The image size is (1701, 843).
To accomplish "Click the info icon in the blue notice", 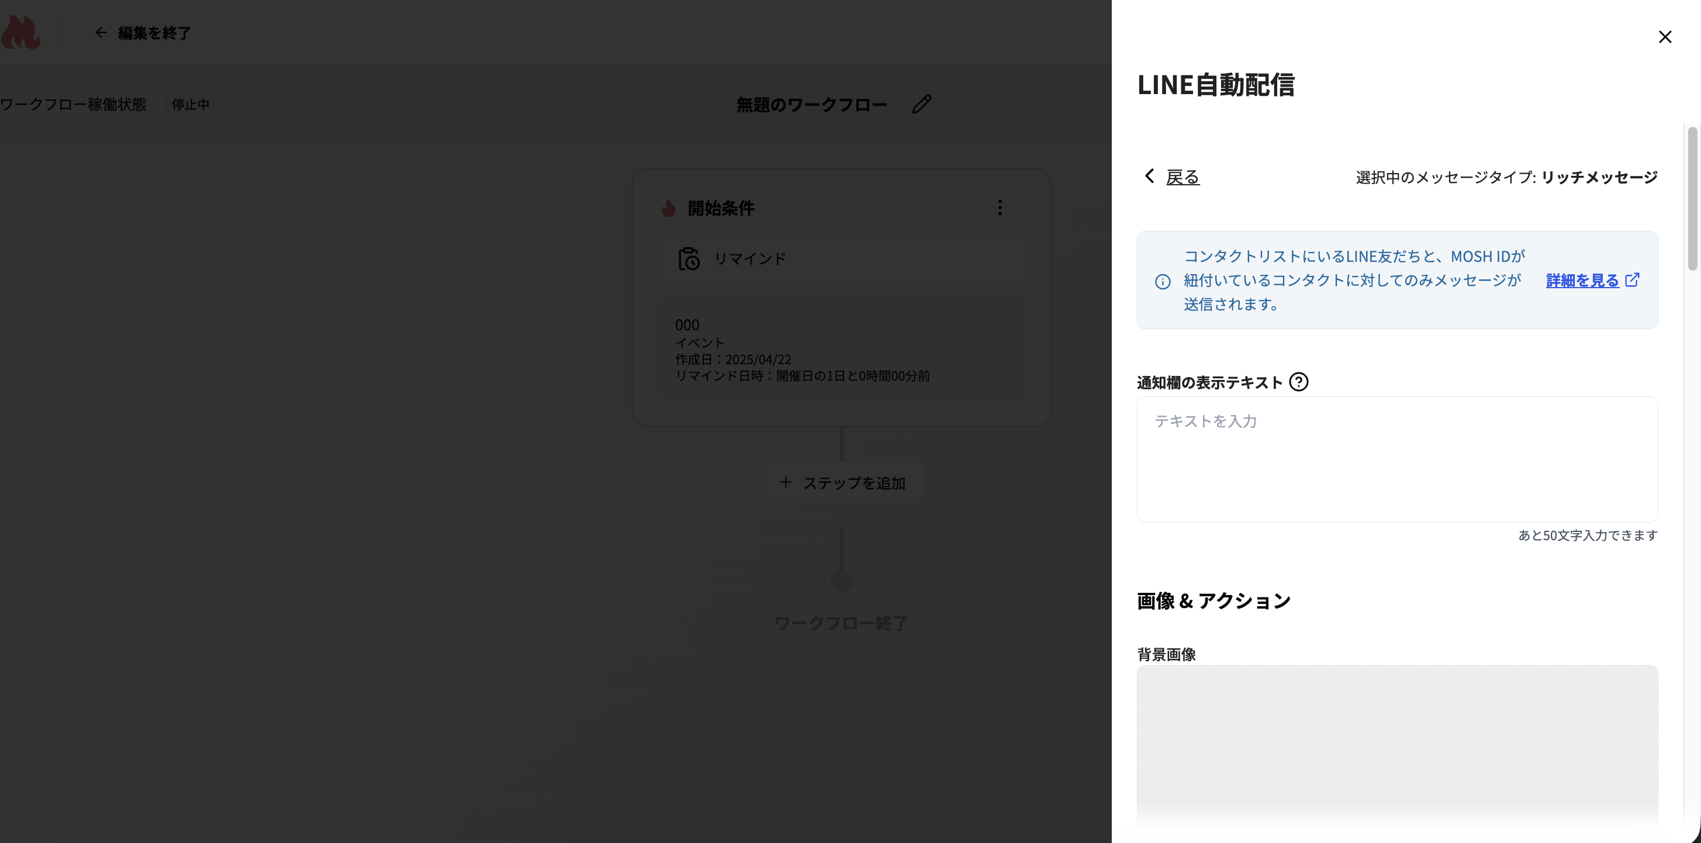I will coord(1162,282).
